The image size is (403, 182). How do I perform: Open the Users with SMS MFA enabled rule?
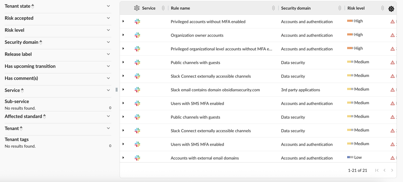[197, 103]
